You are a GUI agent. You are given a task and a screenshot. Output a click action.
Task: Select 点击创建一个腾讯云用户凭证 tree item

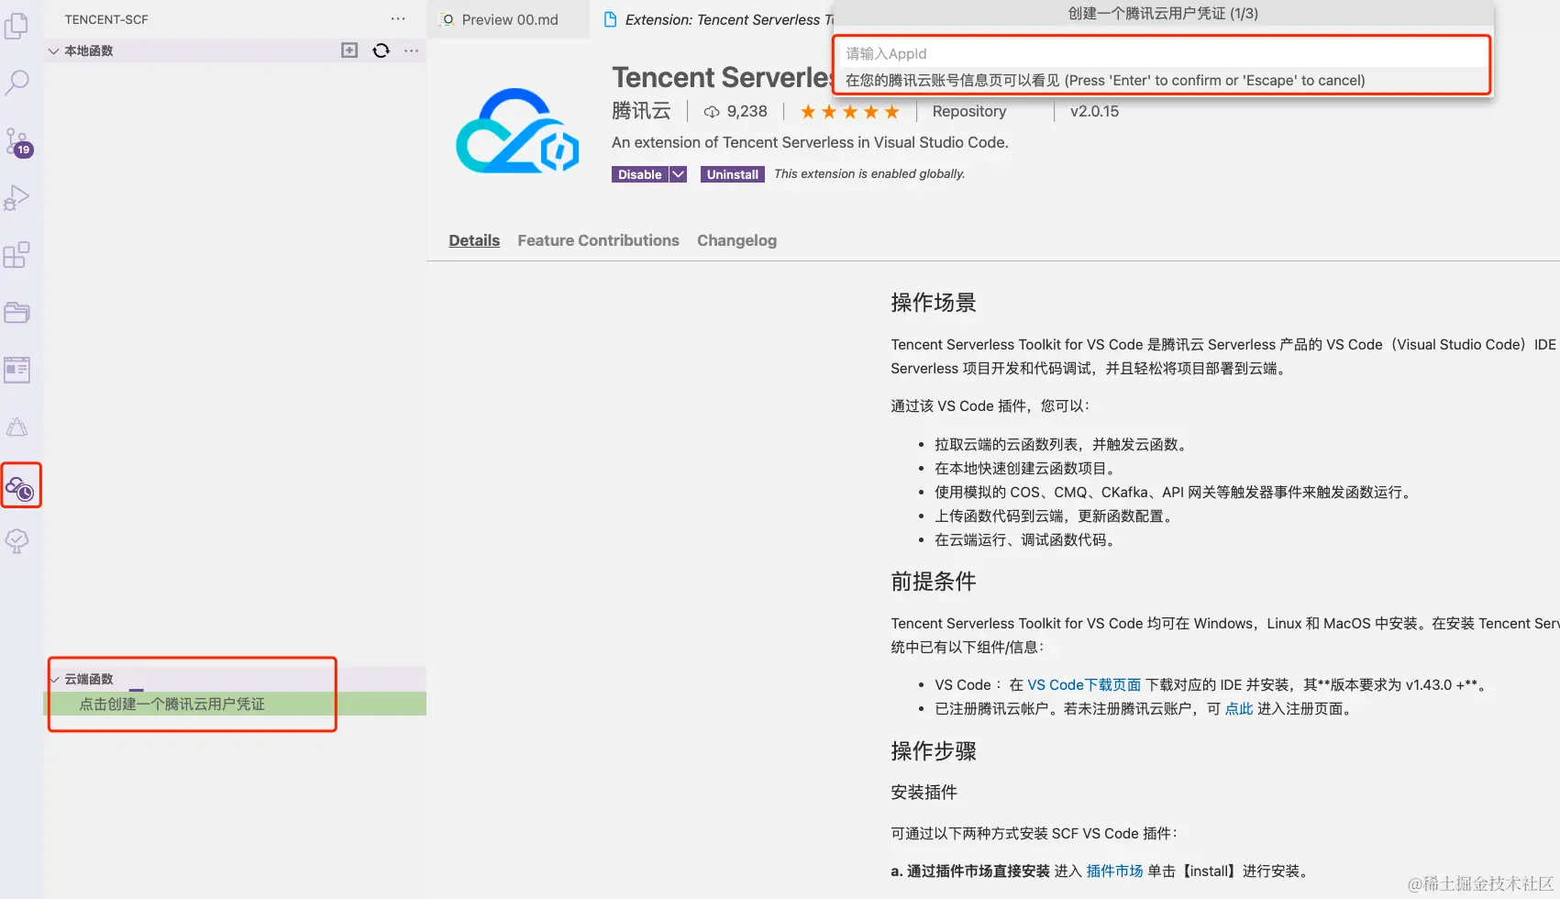[235, 704]
